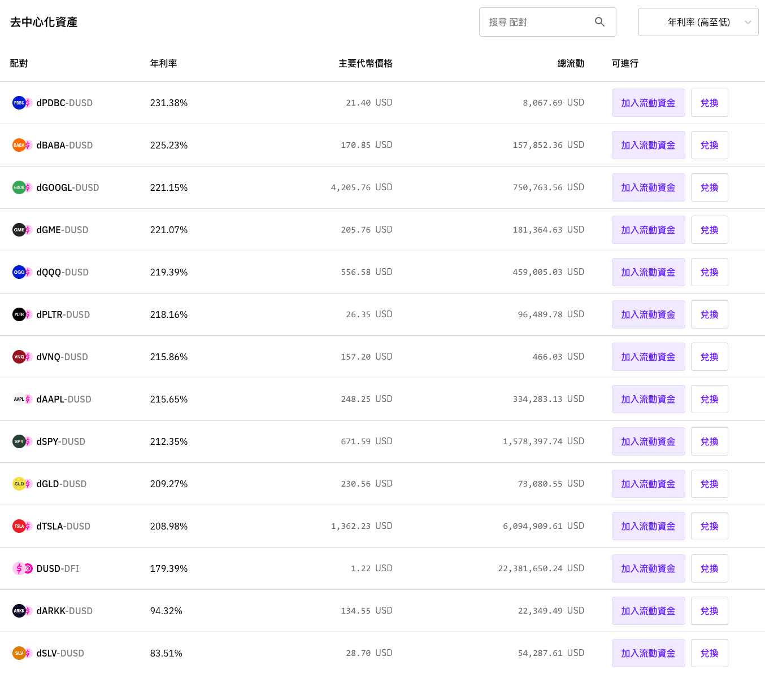Viewport: 765px width, 674px height.
Task: Click the 83.51% APR value
Action: (166, 653)
